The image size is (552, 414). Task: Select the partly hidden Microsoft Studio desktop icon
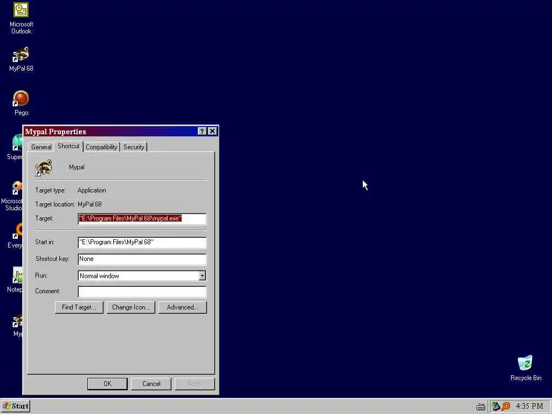12,196
